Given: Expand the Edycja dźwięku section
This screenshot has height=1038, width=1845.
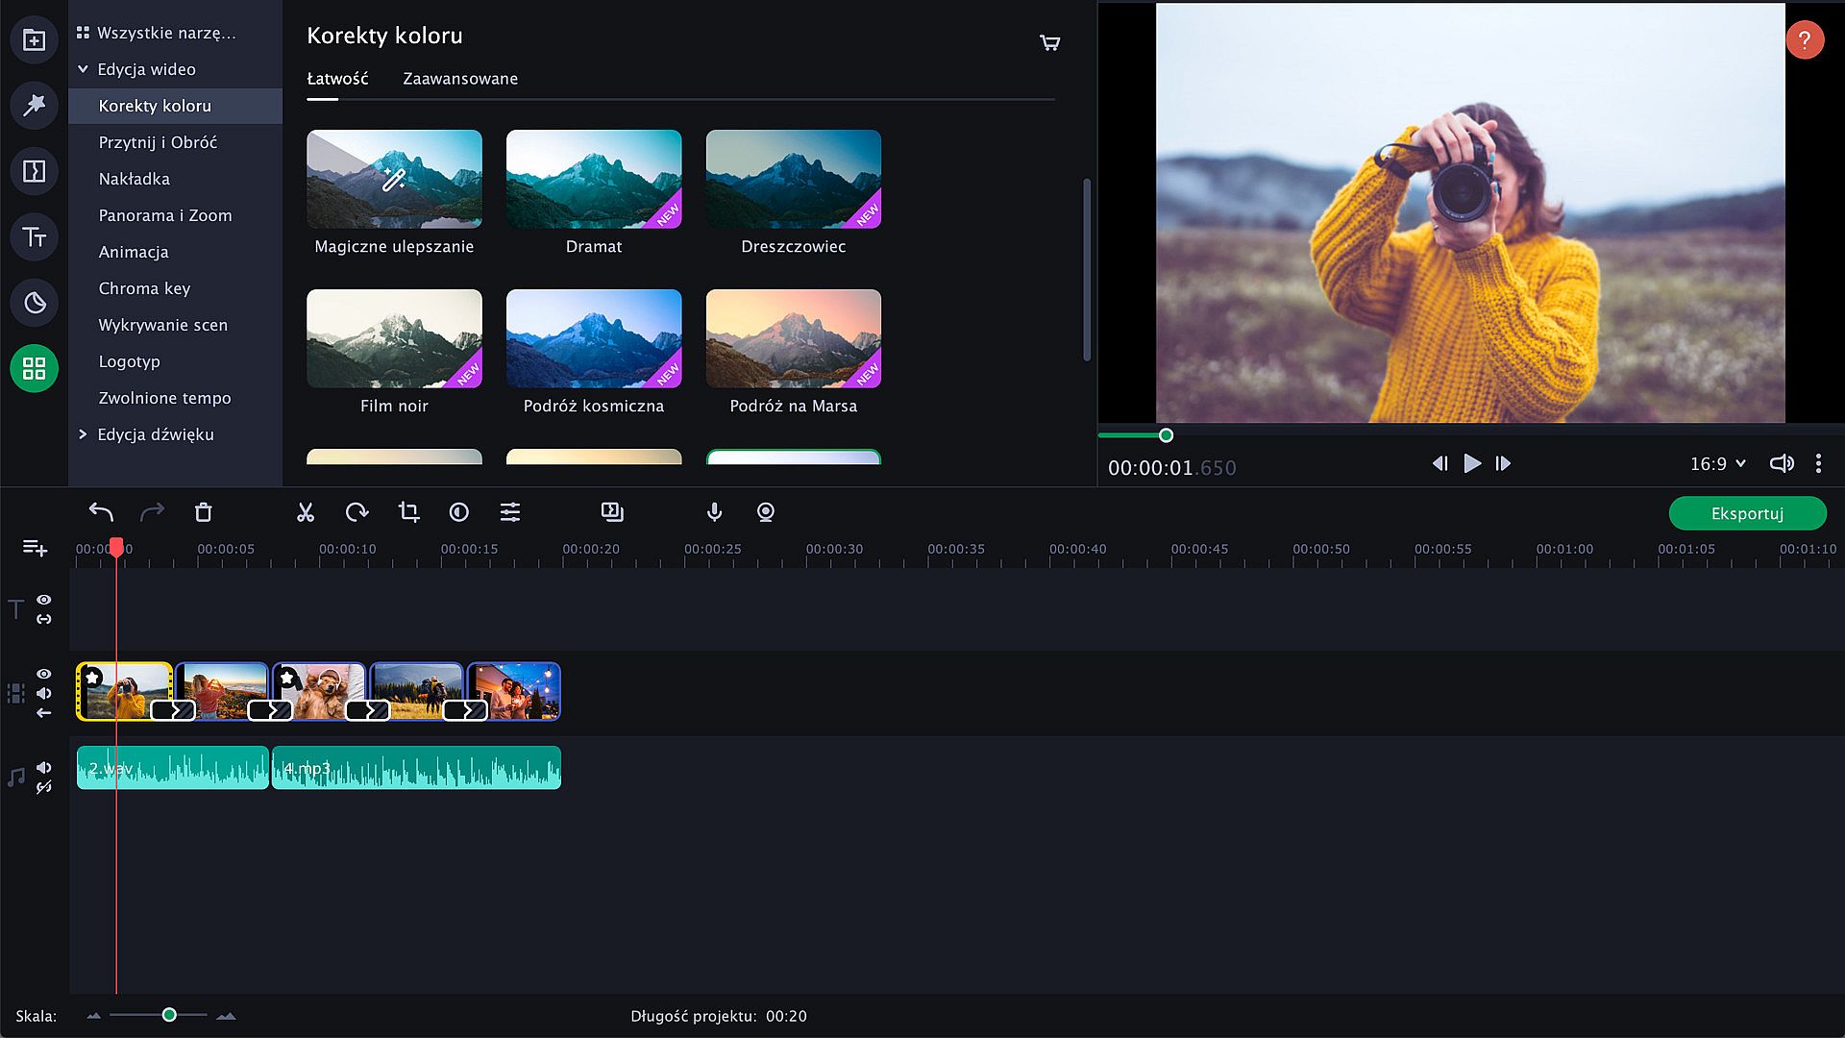Looking at the screenshot, I should click(83, 434).
